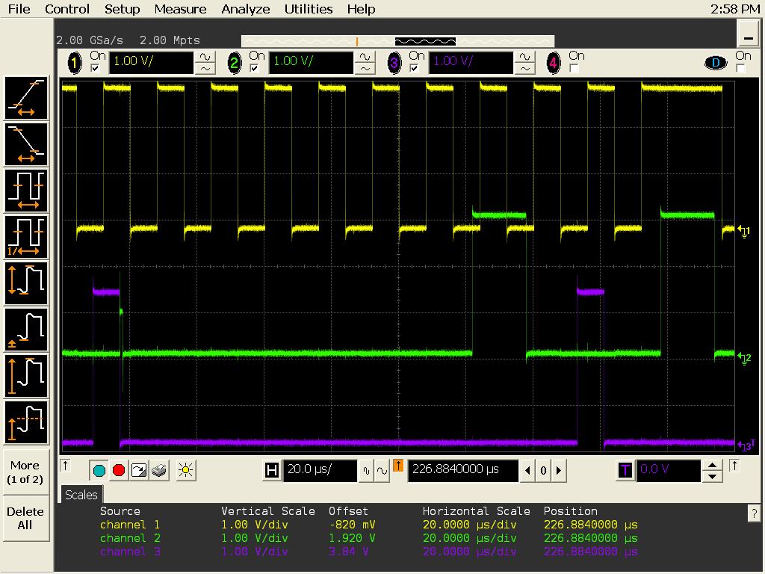765x574 pixels.
Task: Open the Control menu
Action: tap(66, 9)
